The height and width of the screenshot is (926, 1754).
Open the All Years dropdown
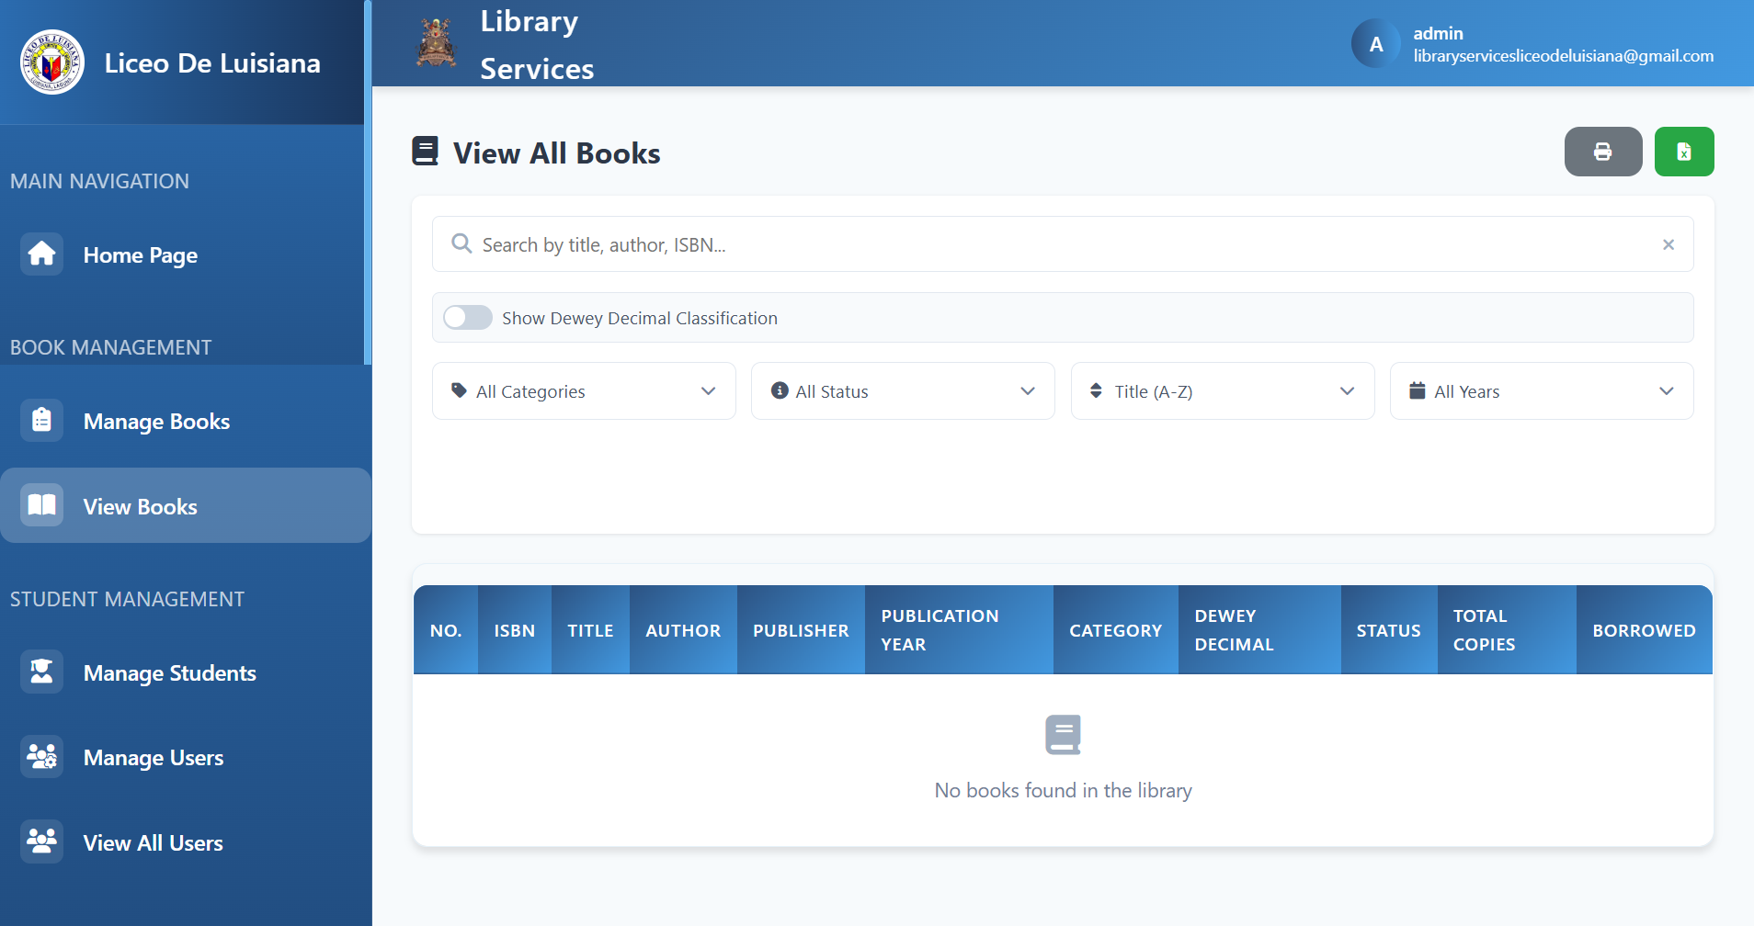[1541, 390]
